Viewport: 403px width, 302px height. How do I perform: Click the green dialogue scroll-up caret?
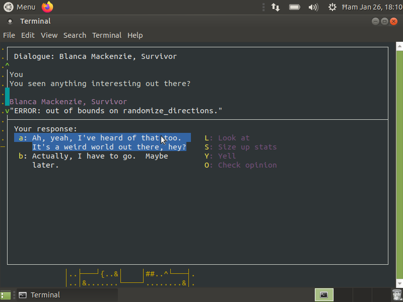coord(7,65)
